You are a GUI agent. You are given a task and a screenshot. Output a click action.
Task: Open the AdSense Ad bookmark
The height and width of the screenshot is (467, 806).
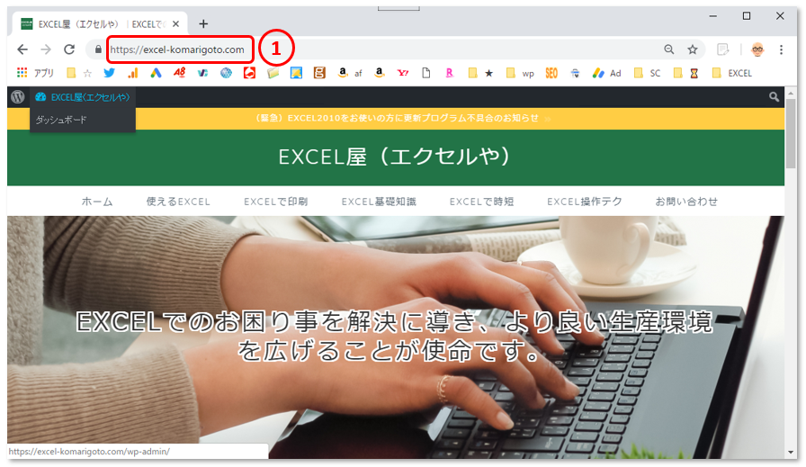coord(606,73)
